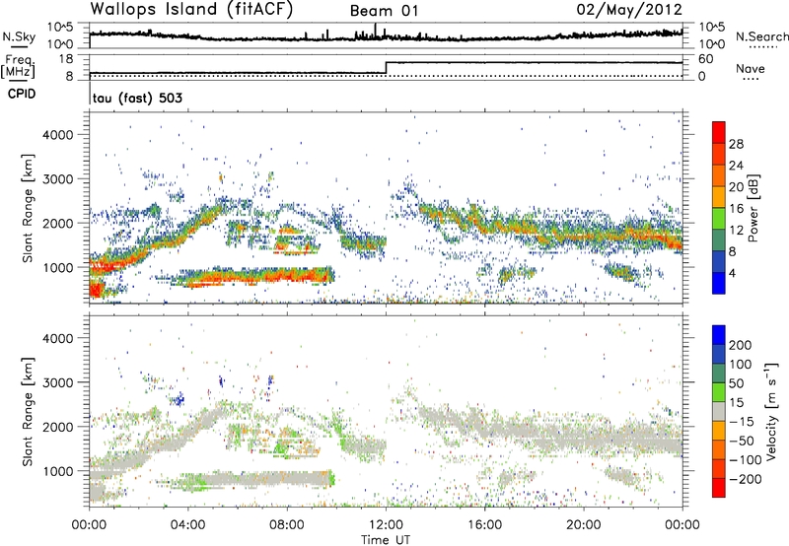
Task: Click the '60' label on Nave axis
Action: [x=706, y=59]
